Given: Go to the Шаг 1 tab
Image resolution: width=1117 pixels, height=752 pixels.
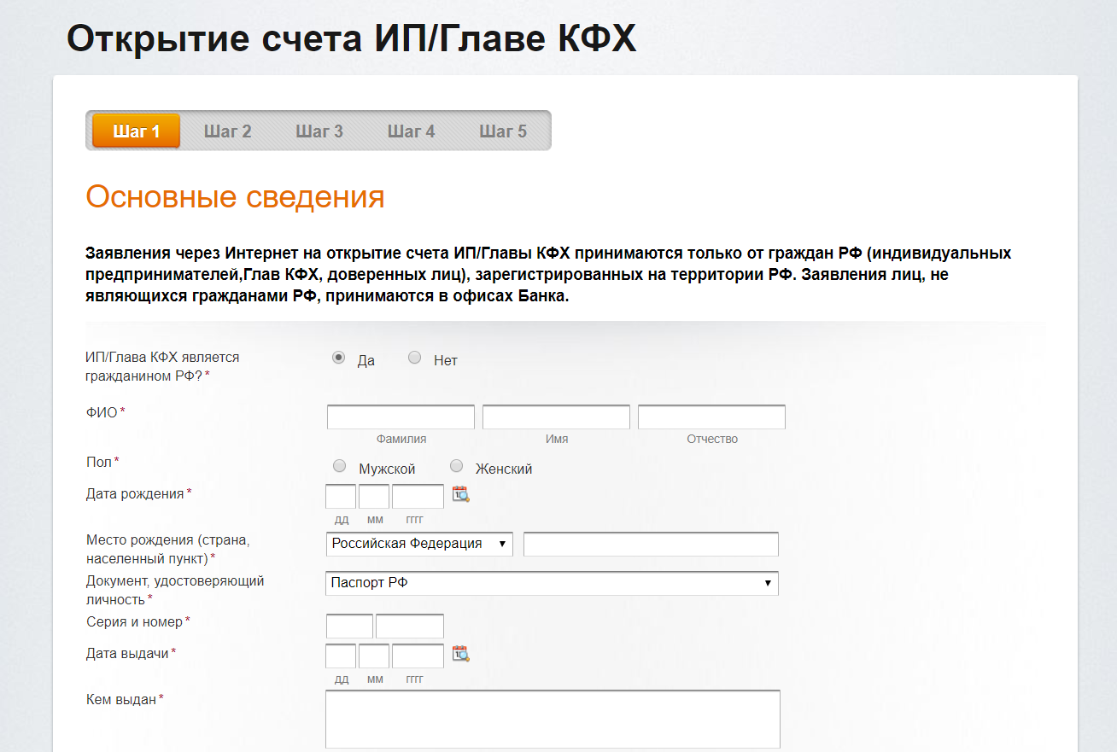Looking at the screenshot, I should point(137,131).
